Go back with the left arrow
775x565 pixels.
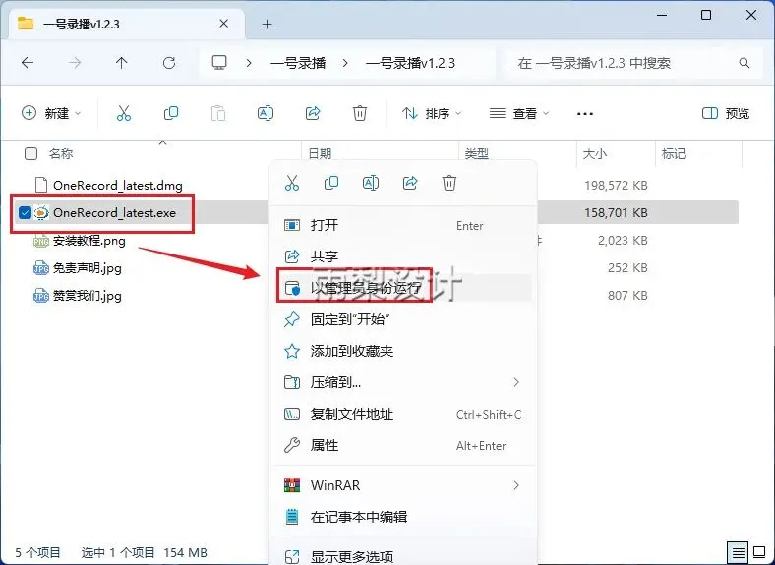click(x=28, y=63)
